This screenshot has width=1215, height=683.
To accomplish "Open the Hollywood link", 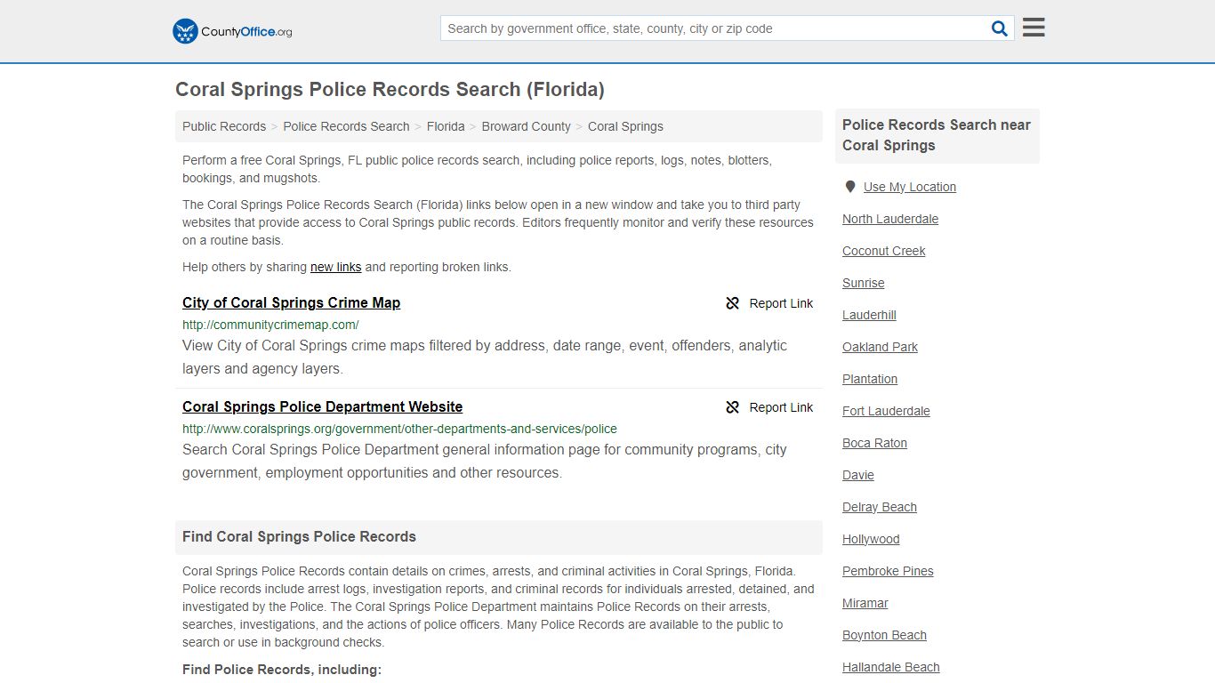I will 871,539.
